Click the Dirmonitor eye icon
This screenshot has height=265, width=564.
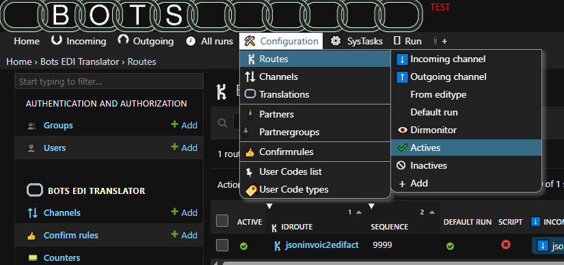(x=403, y=130)
